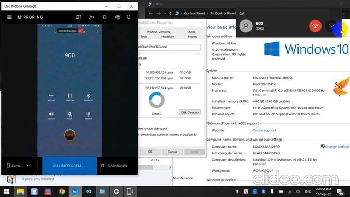Click Control Panel in the address breadcrumb

(194, 13)
